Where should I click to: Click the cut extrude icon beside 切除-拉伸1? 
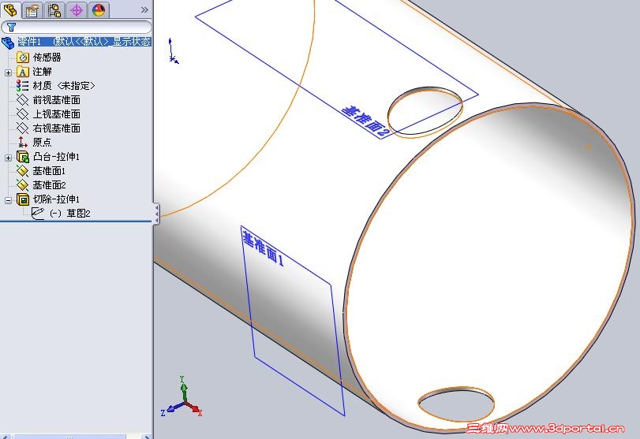[23, 199]
